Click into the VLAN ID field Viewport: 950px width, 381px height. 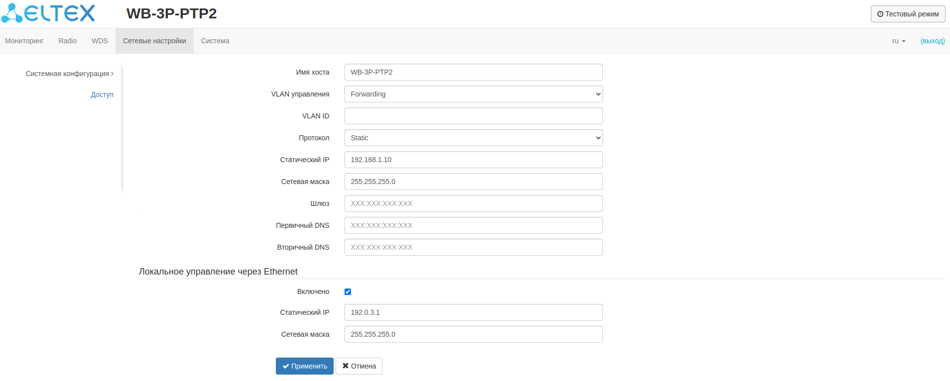click(473, 116)
